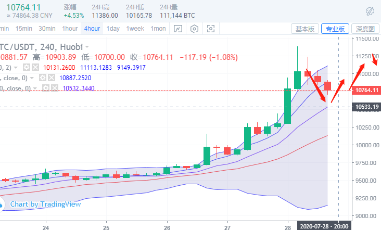Click the 24H低 value 10165.78
This screenshot has height=230, width=381.
139,16
